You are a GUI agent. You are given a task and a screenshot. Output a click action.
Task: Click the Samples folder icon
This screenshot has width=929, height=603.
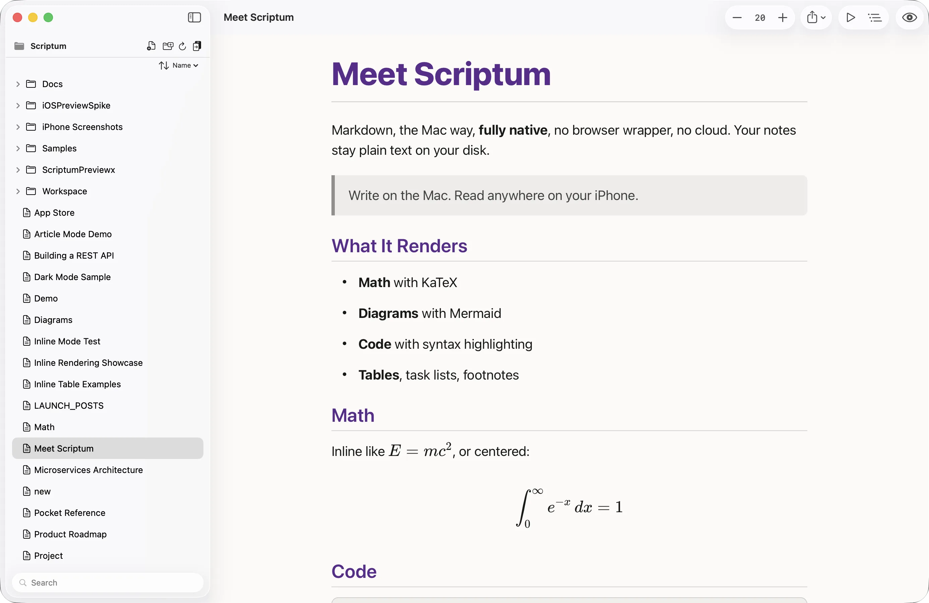pyautogui.click(x=31, y=149)
